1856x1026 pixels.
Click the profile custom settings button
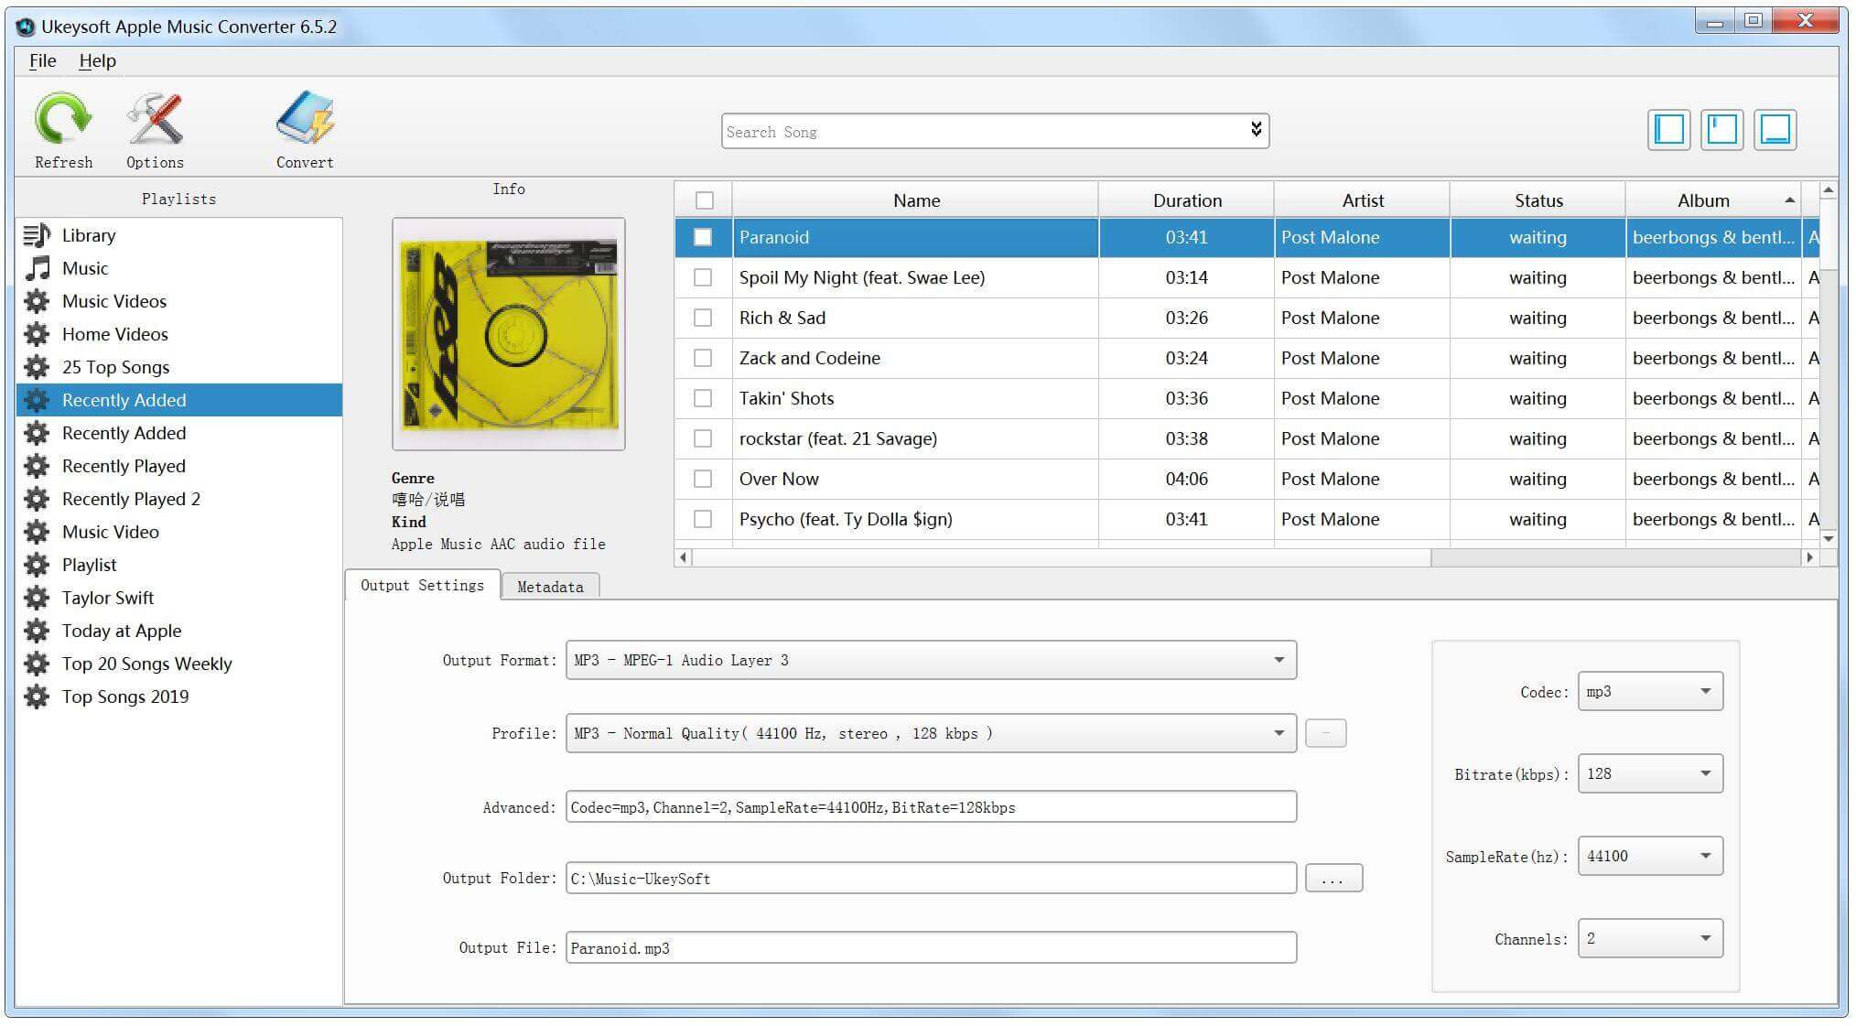coord(1325,734)
